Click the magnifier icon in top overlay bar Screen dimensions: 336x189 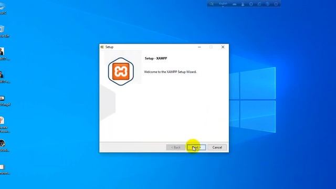coord(212,4)
